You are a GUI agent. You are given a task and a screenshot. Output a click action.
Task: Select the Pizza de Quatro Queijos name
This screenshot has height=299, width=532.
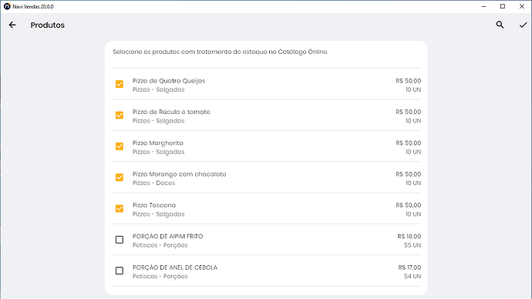pos(169,81)
